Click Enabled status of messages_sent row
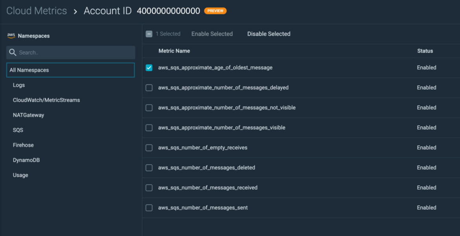The width and height of the screenshot is (460, 236). click(427, 208)
